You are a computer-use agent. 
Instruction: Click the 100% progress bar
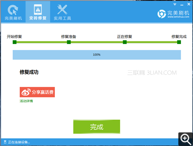(97, 55)
